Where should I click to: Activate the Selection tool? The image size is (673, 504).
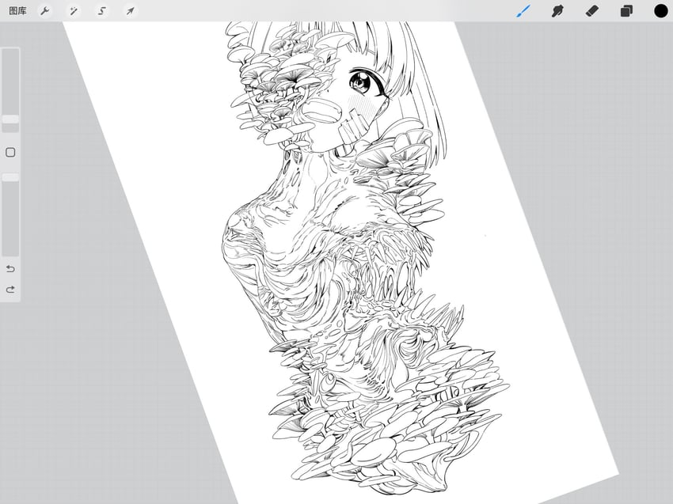(101, 11)
